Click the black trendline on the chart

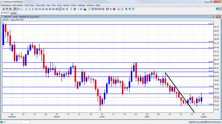coord(180,93)
